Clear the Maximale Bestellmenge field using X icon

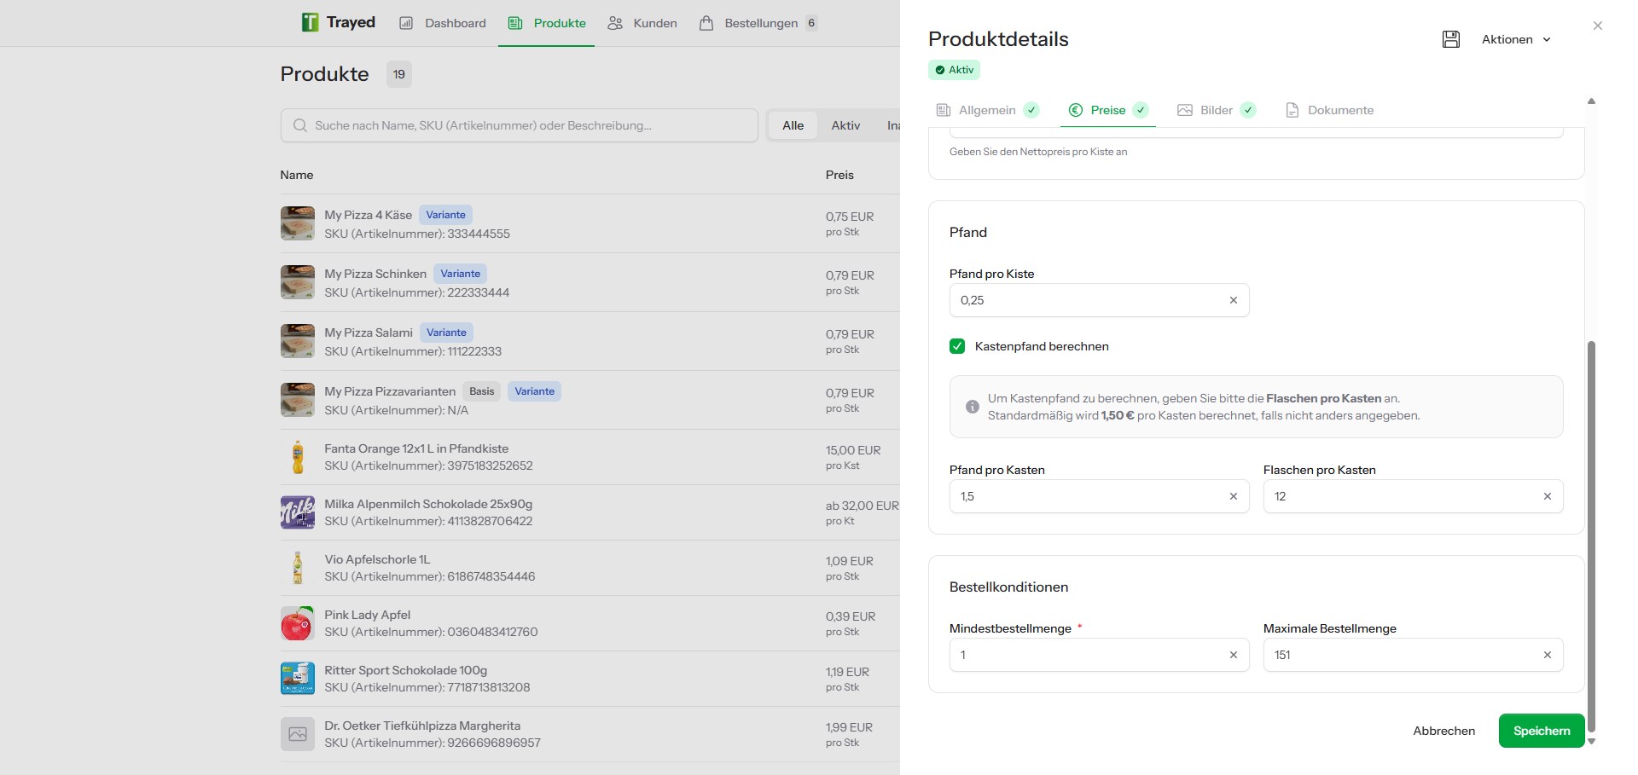(1548, 655)
